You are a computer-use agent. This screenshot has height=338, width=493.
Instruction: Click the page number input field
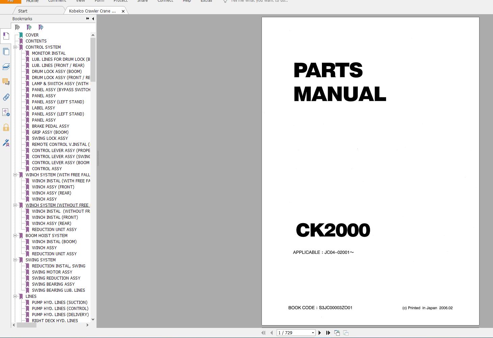[294, 333]
